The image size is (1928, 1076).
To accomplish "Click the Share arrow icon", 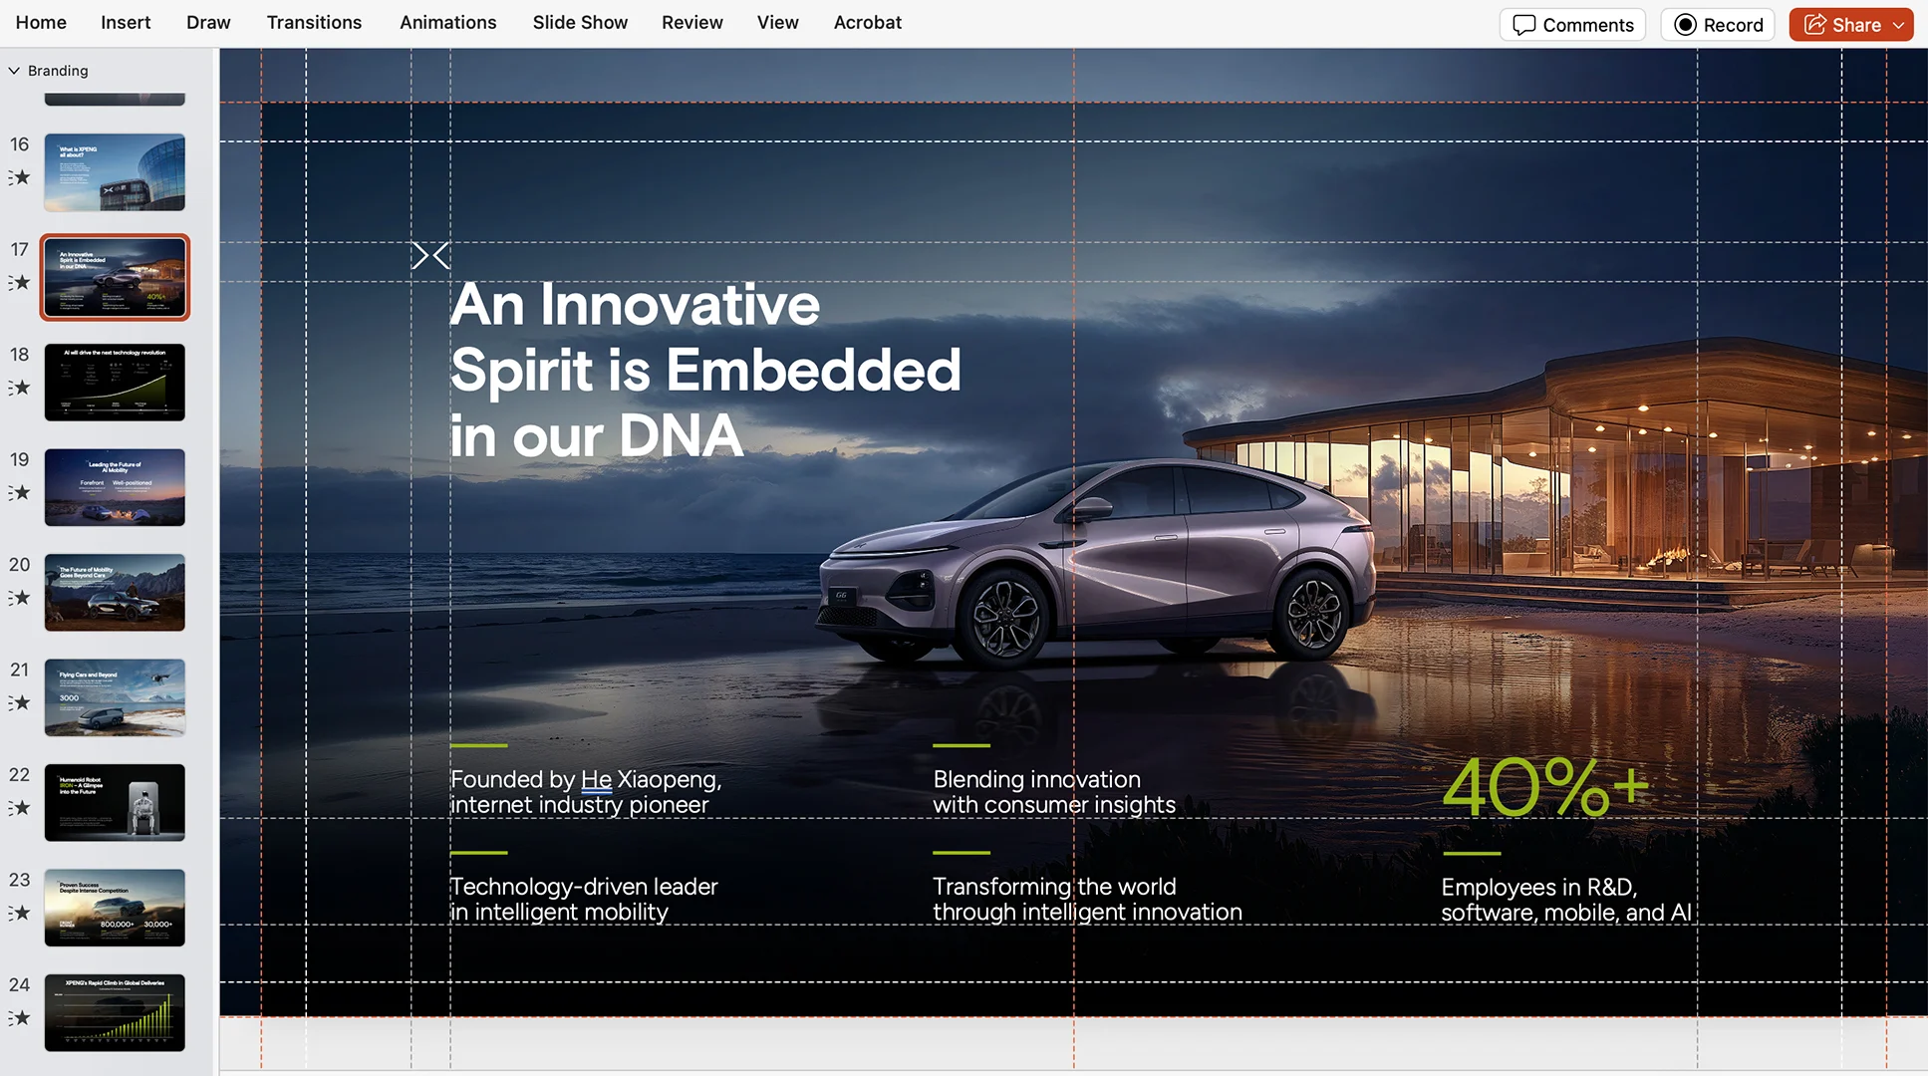I will pos(1815,25).
